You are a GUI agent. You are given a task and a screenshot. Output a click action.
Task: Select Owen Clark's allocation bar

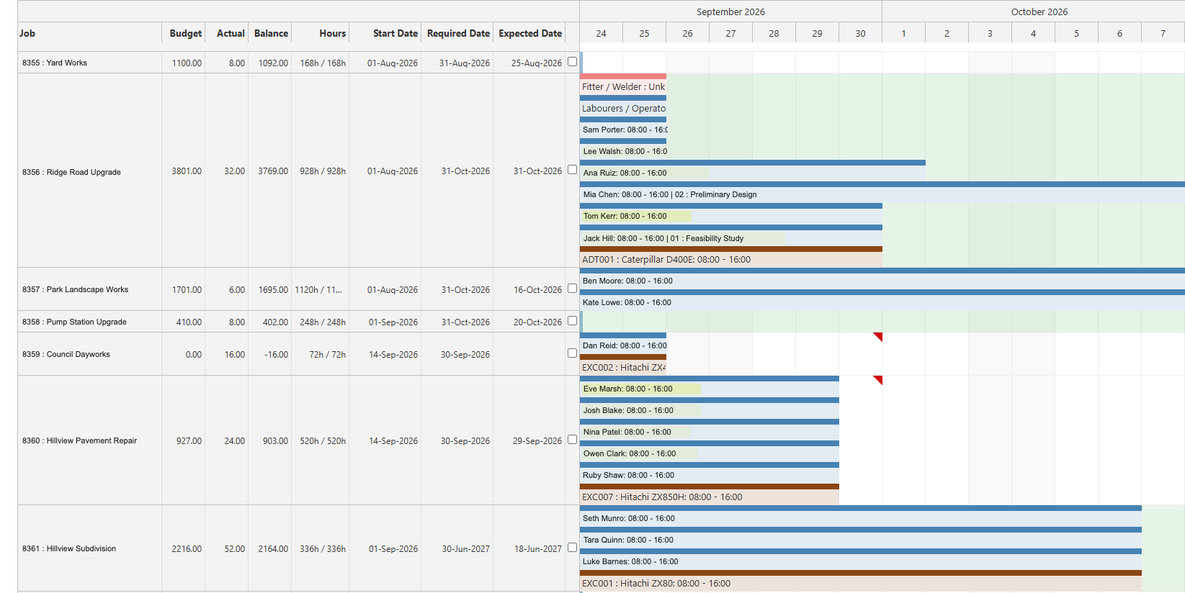pyautogui.click(x=710, y=451)
